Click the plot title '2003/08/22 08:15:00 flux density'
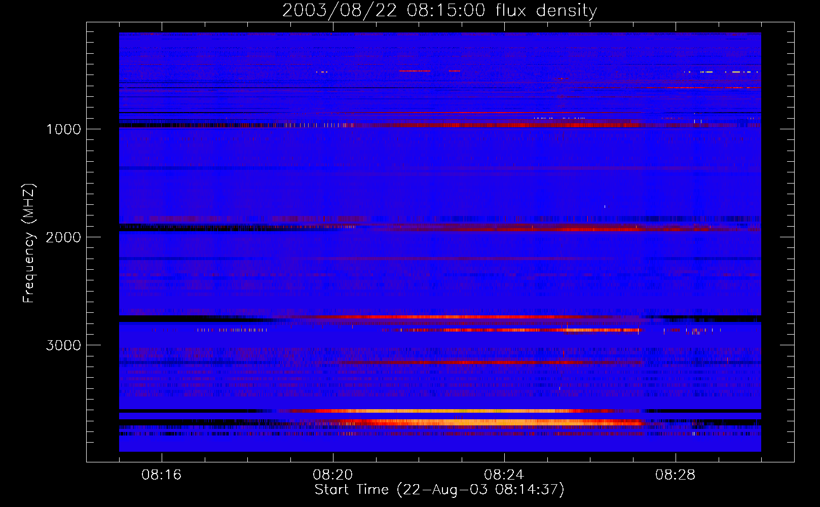 click(439, 11)
